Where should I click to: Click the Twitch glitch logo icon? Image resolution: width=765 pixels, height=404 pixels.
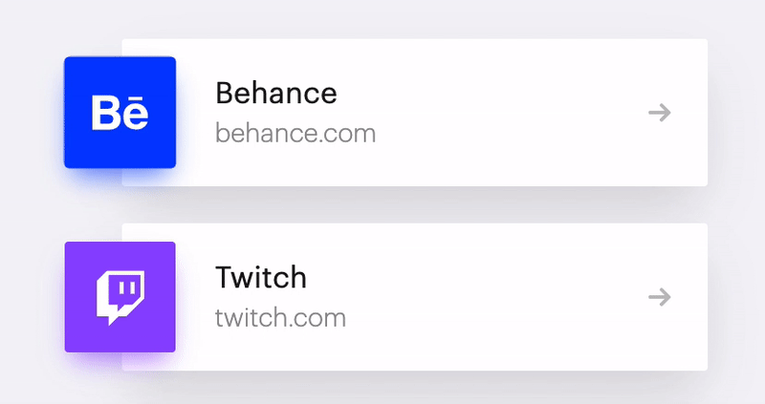click(x=120, y=297)
